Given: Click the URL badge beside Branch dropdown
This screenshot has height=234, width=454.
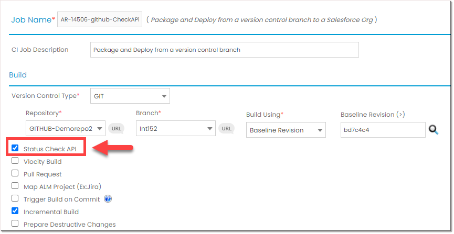Looking at the screenshot, I should click(226, 128).
